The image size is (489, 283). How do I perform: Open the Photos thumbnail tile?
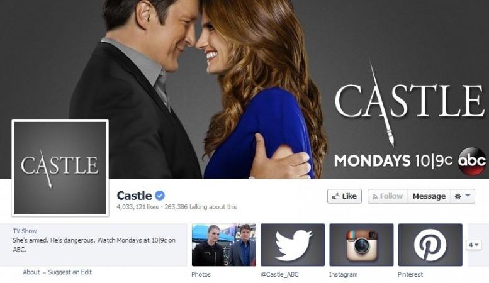(x=224, y=245)
